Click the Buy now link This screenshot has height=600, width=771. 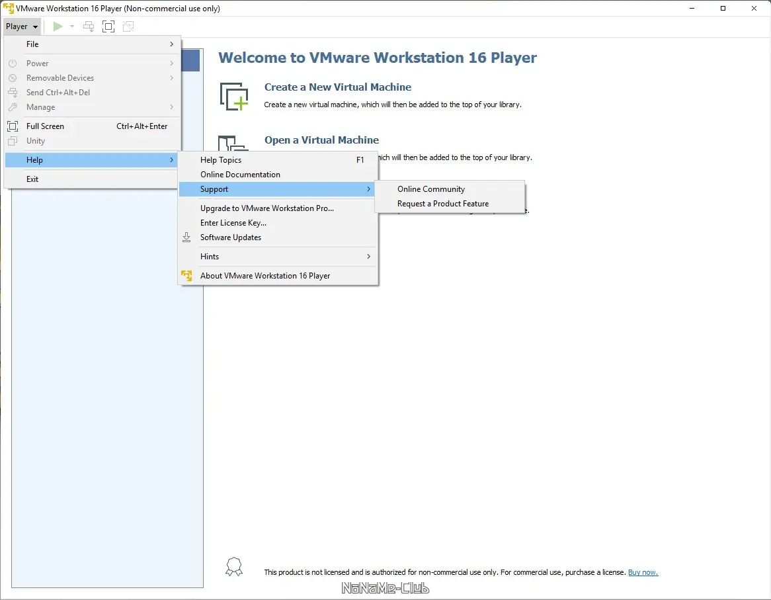pos(643,572)
